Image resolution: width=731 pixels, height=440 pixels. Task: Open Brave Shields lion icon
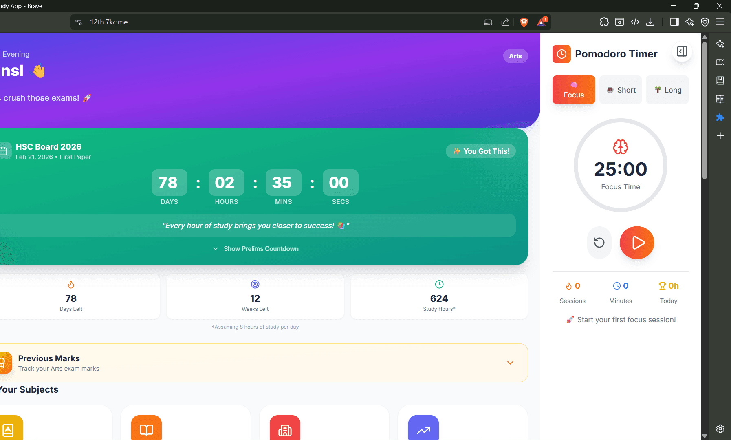click(524, 22)
